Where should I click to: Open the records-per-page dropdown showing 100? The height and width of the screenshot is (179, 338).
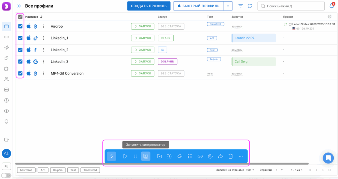coord(251,170)
